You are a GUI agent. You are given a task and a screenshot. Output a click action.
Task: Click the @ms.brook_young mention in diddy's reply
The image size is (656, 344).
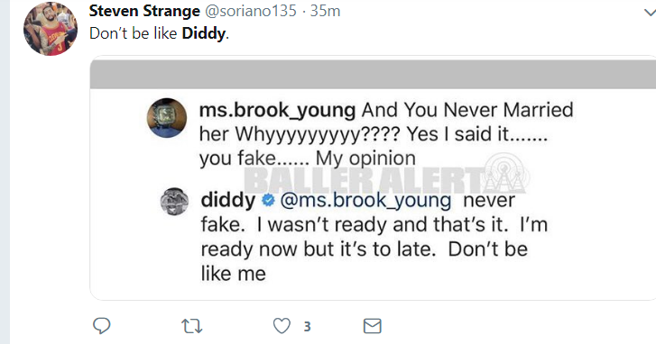(x=365, y=201)
